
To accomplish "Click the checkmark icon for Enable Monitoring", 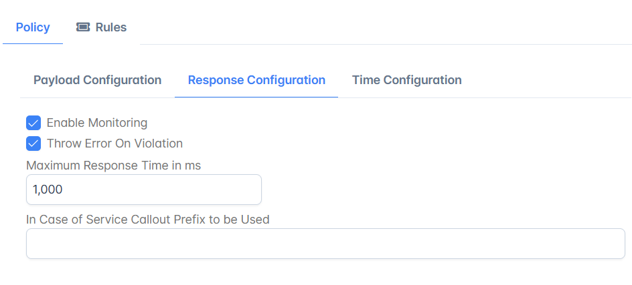I will 33,123.
